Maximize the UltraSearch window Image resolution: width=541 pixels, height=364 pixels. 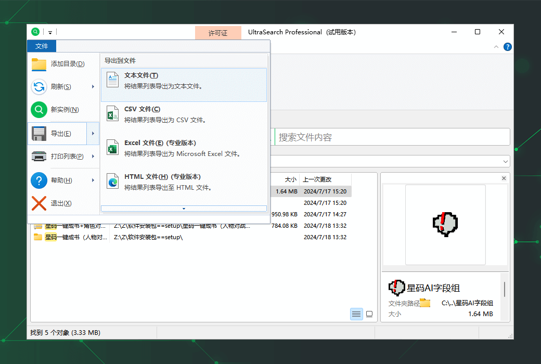click(478, 32)
